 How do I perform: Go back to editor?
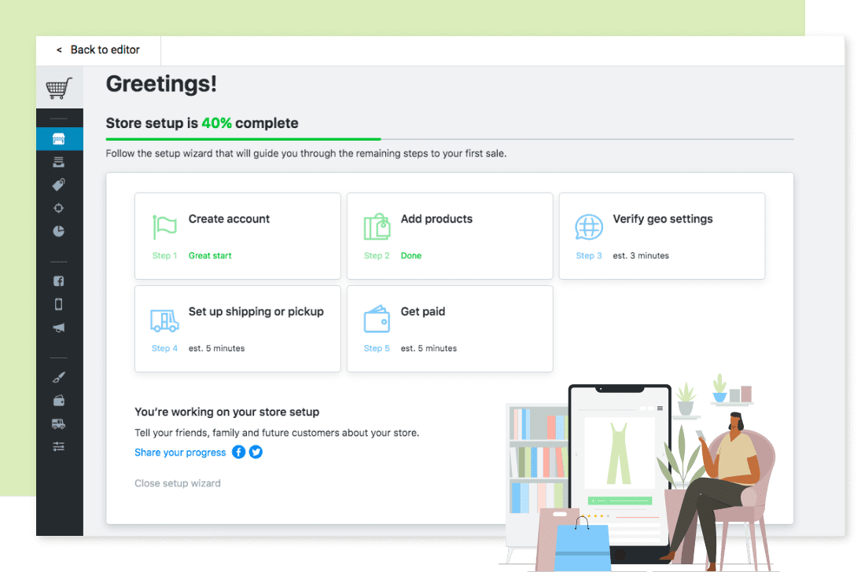[98, 49]
